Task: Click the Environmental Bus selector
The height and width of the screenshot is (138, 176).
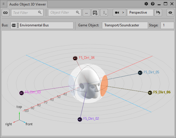Action: coord(42,25)
